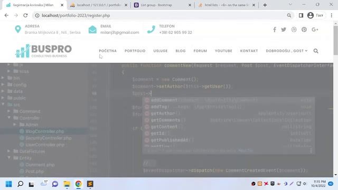338x190 pixels.
Task: Open the clock showing 11:15 PM
Action: (318, 184)
